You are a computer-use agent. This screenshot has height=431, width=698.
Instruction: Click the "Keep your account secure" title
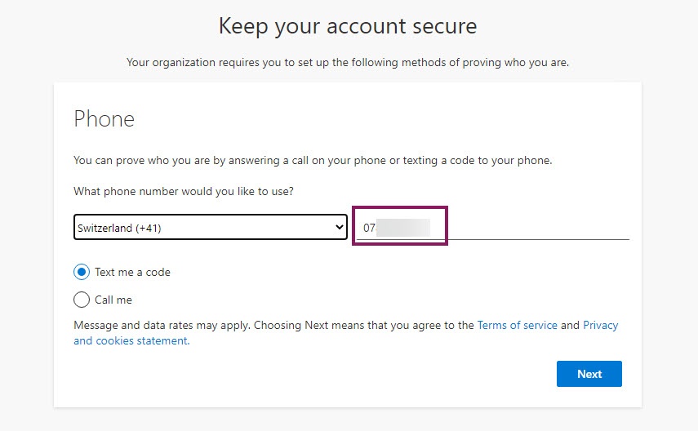pos(348,26)
